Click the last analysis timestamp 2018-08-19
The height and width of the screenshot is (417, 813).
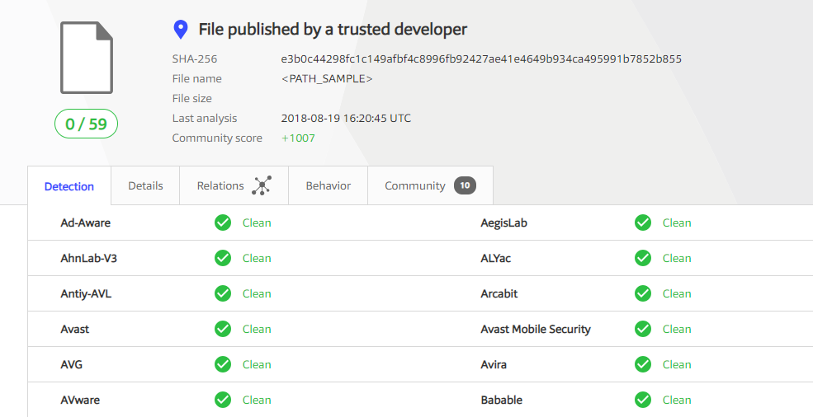pos(346,118)
